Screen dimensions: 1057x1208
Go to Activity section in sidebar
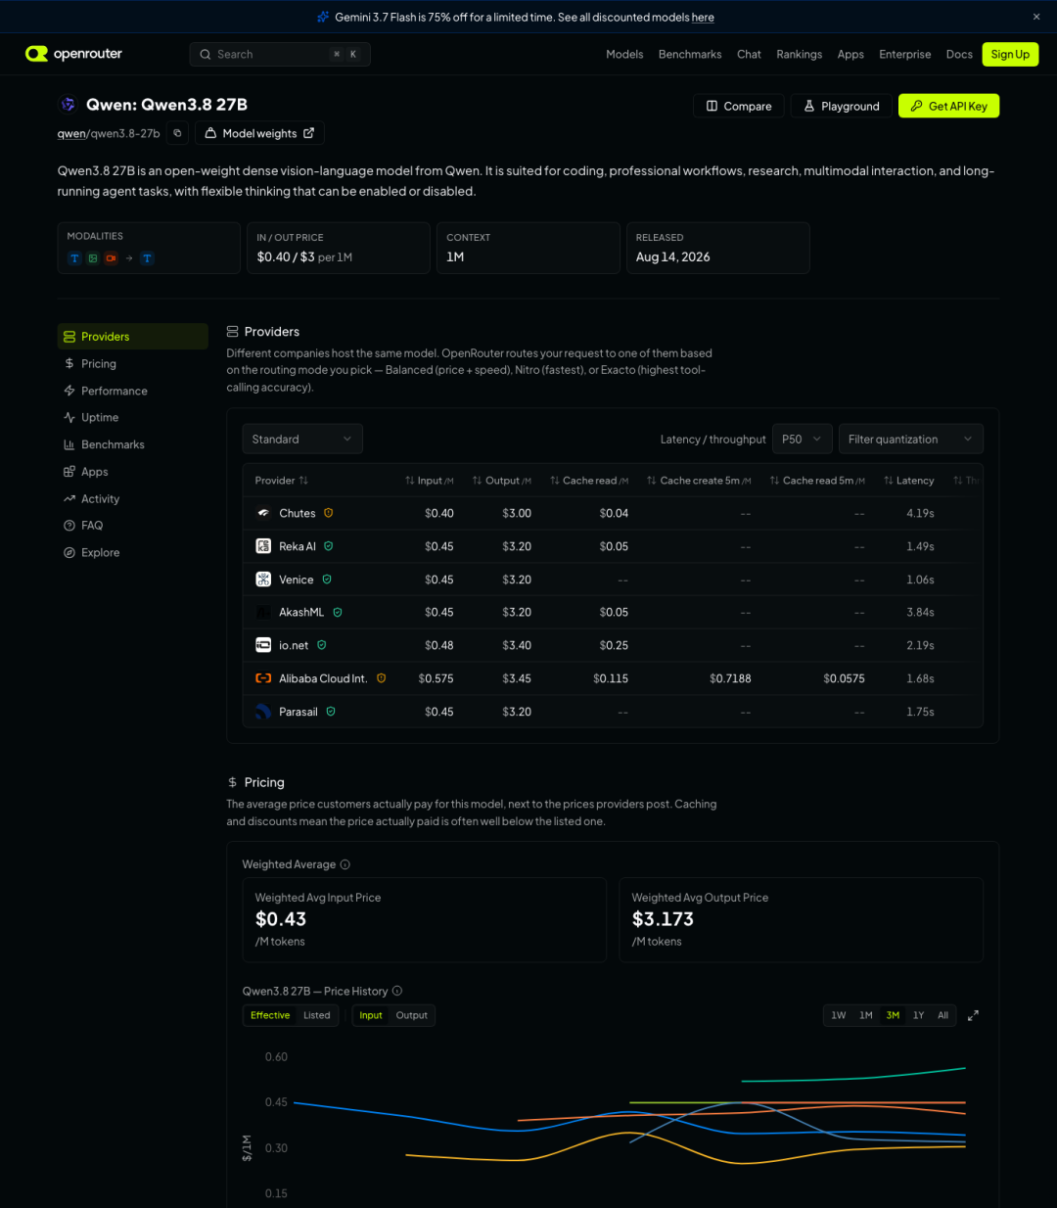132,498
